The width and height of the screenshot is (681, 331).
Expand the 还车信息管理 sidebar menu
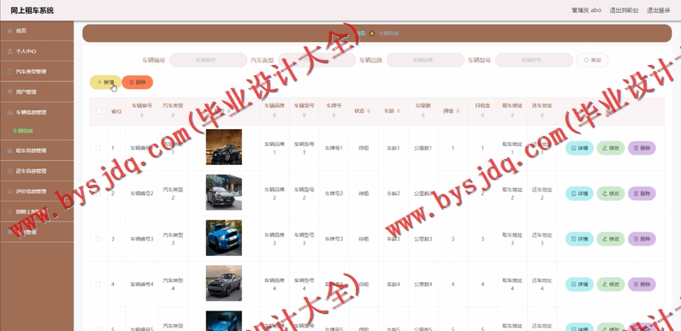pyautogui.click(x=37, y=171)
